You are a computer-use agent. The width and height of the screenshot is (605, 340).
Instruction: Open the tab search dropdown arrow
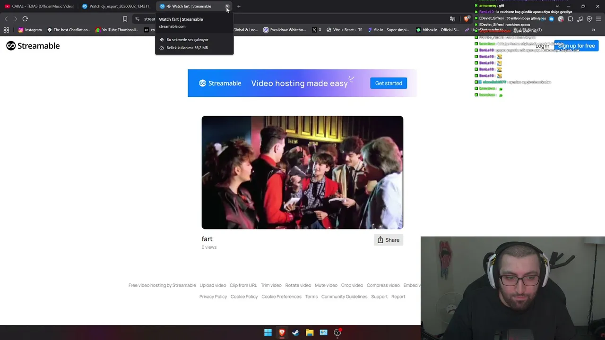tap(557, 6)
